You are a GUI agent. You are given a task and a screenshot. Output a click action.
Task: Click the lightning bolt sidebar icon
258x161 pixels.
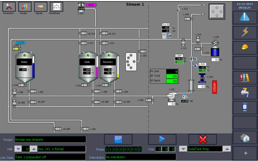tap(245, 32)
